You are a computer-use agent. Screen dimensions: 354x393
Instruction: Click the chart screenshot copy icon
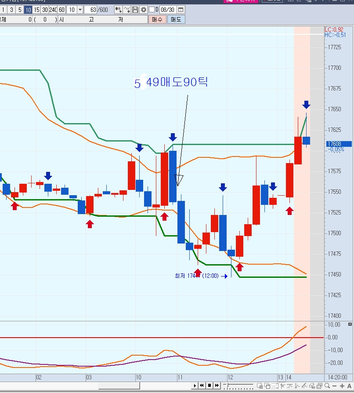(x=319, y=386)
